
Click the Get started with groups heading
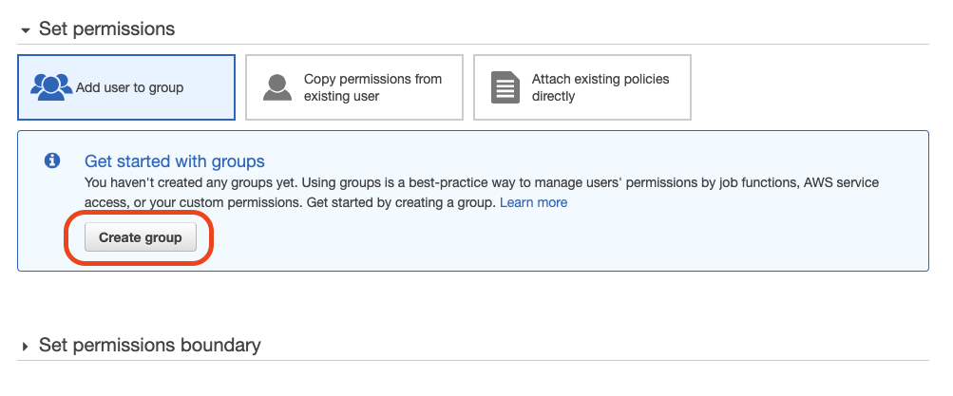(175, 161)
